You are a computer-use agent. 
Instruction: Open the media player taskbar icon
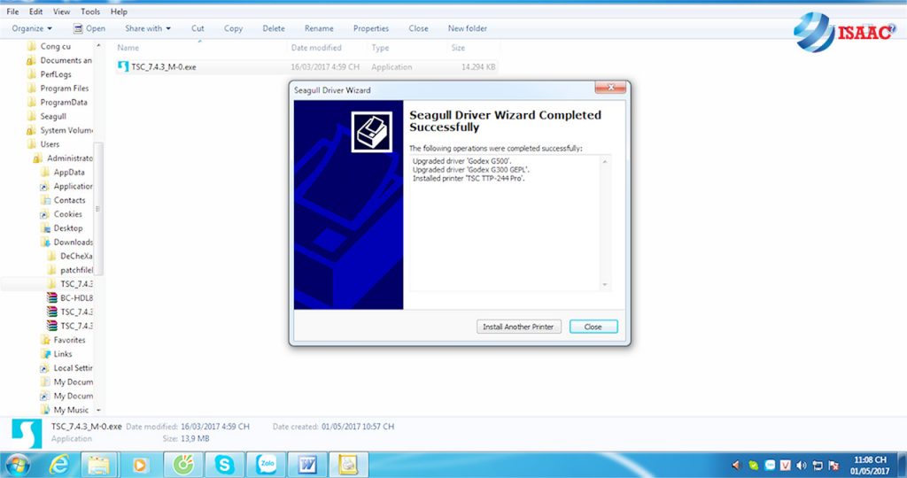pos(141,465)
